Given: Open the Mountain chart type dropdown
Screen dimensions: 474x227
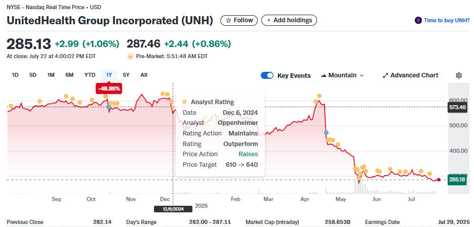Looking at the screenshot, I should 342,75.
